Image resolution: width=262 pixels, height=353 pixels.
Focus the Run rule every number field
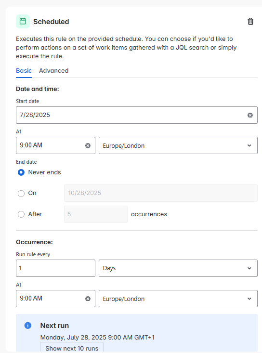55,268
